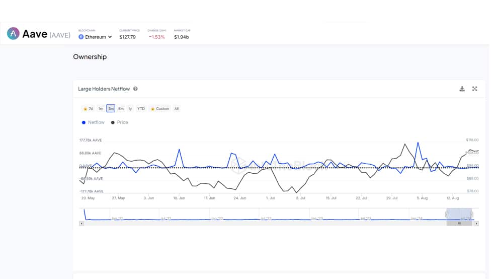Screen dimensions: 495x279
Task: Select the YTD time range
Action: tap(141, 109)
